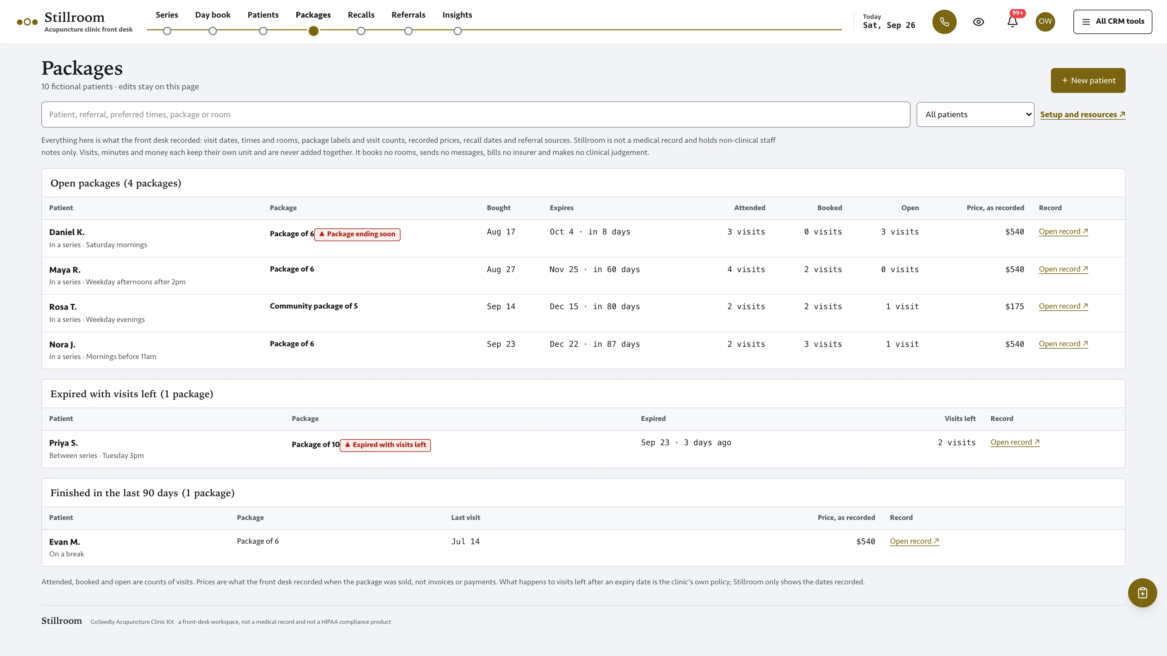
Task: Click the Package ending soon warning badge
Action: 357,234
